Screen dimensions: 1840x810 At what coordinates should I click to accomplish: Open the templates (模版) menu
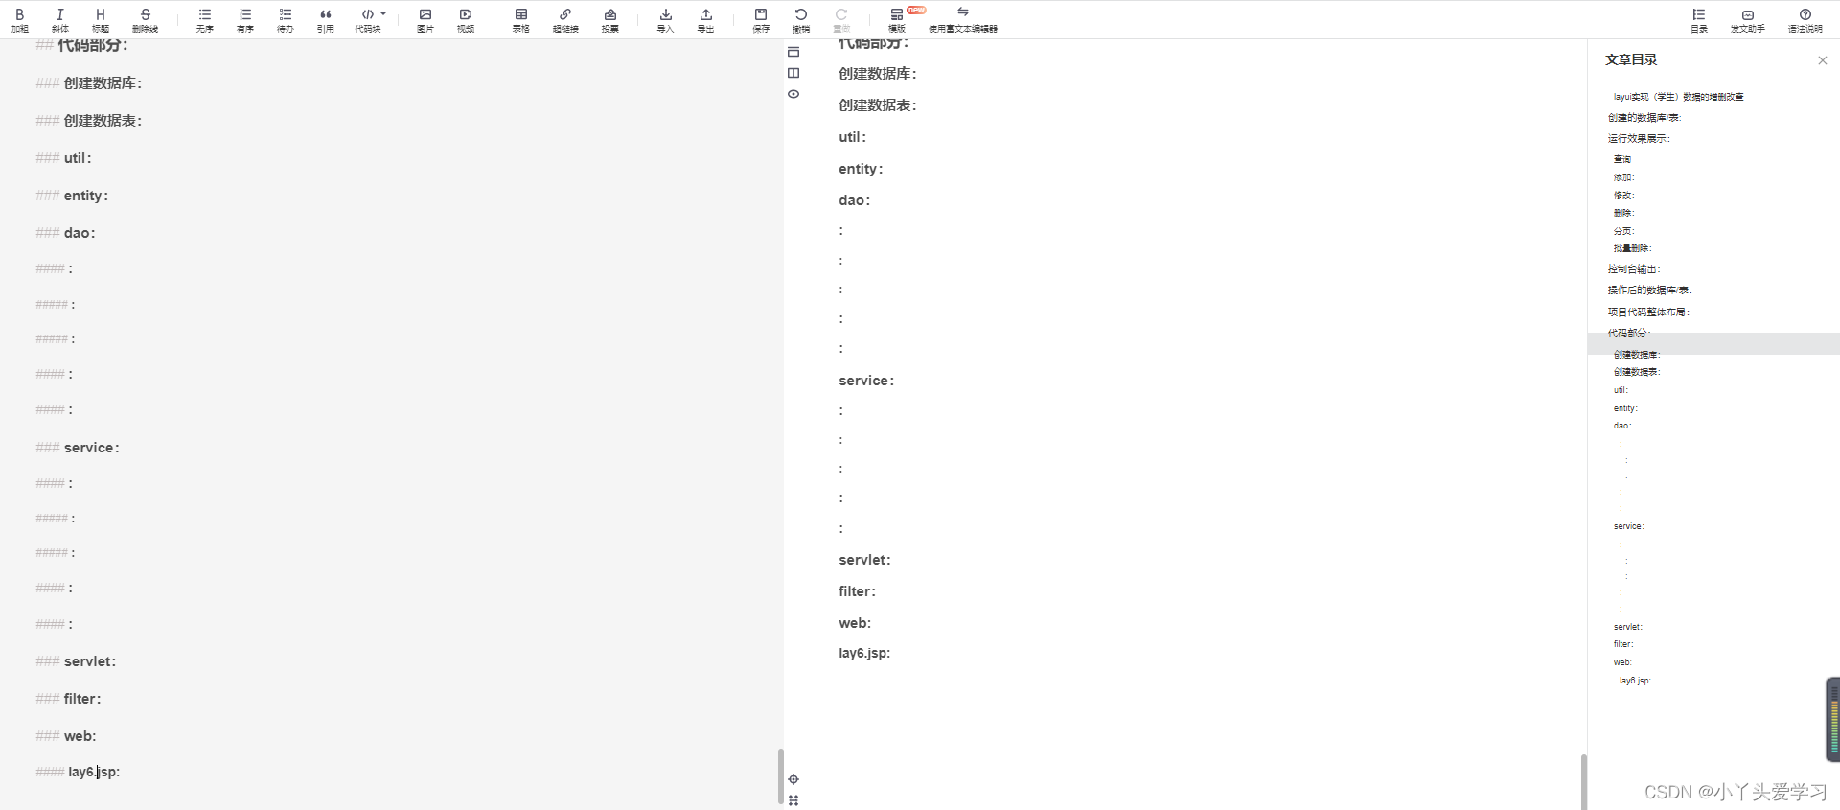[x=897, y=20]
